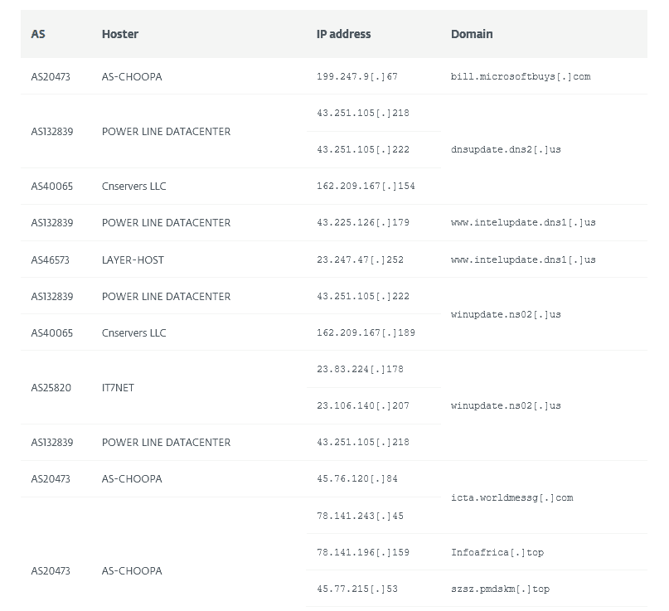Click IP 23.247.47[.]252

click(360, 259)
